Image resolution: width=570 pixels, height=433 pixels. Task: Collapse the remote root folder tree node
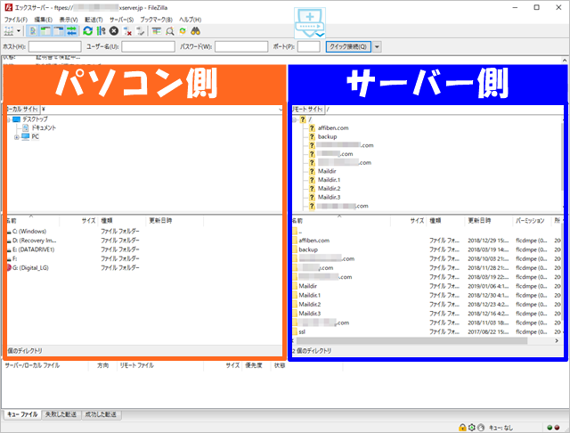click(295, 118)
